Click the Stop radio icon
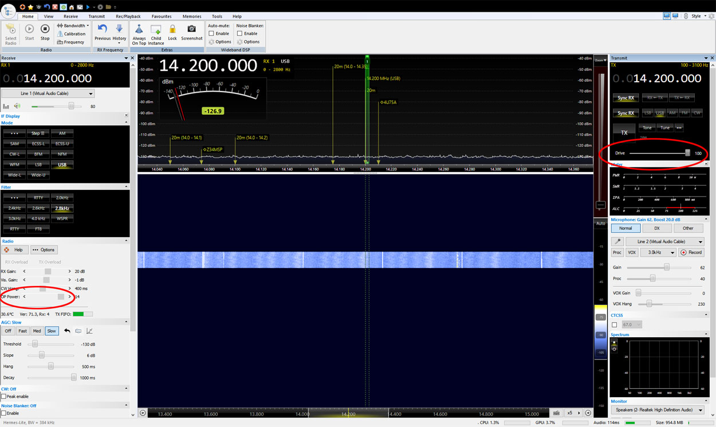The width and height of the screenshot is (716, 427). click(45, 29)
